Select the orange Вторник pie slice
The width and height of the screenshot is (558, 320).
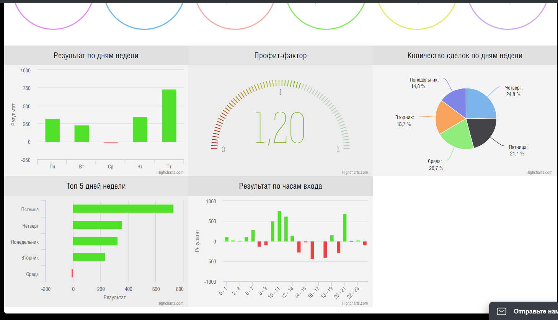pos(448,118)
